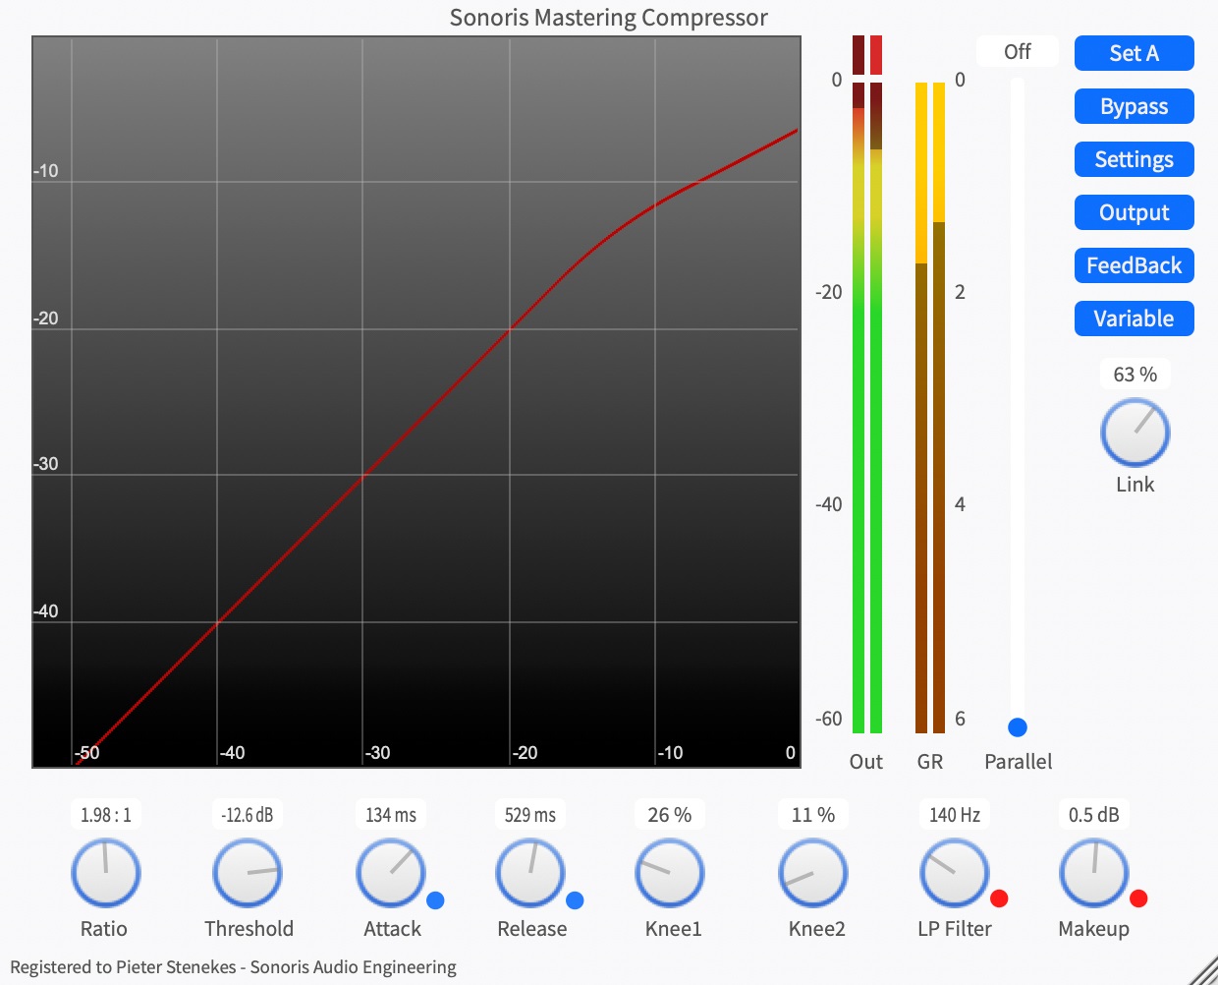Toggle the red indicator beside LP Filter
1218x985 pixels.
(999, 898)
